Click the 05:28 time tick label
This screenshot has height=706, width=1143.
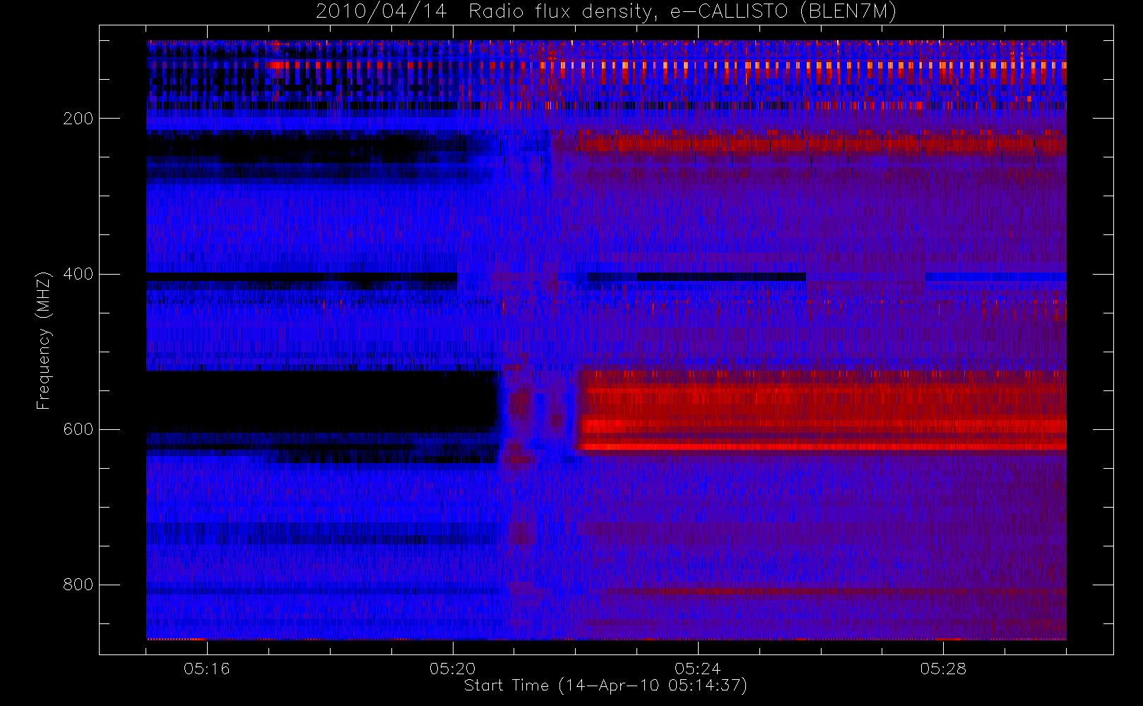pos(943,669)
